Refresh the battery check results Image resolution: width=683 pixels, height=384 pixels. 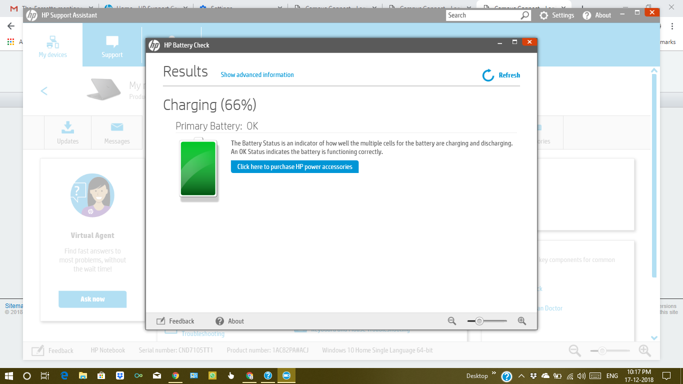pyautogui.click(x=500, y=74)
